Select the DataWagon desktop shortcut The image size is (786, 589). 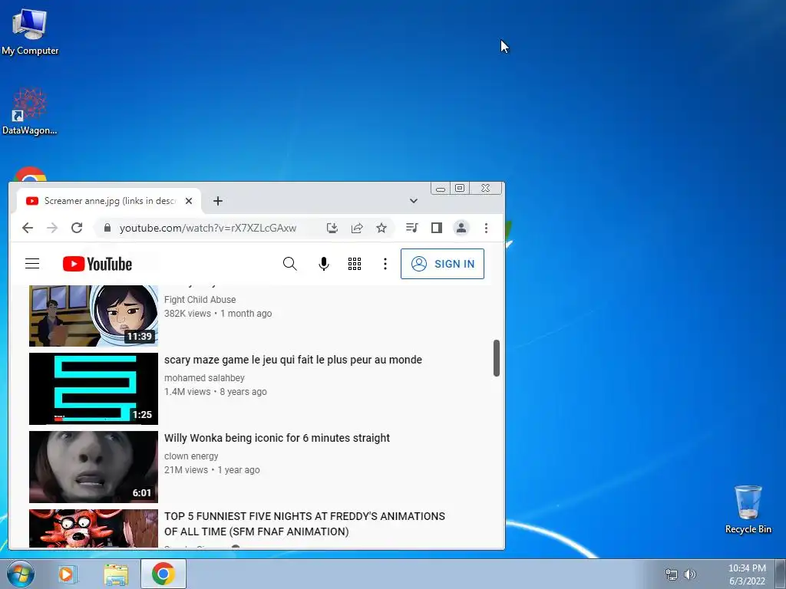tap(30, 111)
